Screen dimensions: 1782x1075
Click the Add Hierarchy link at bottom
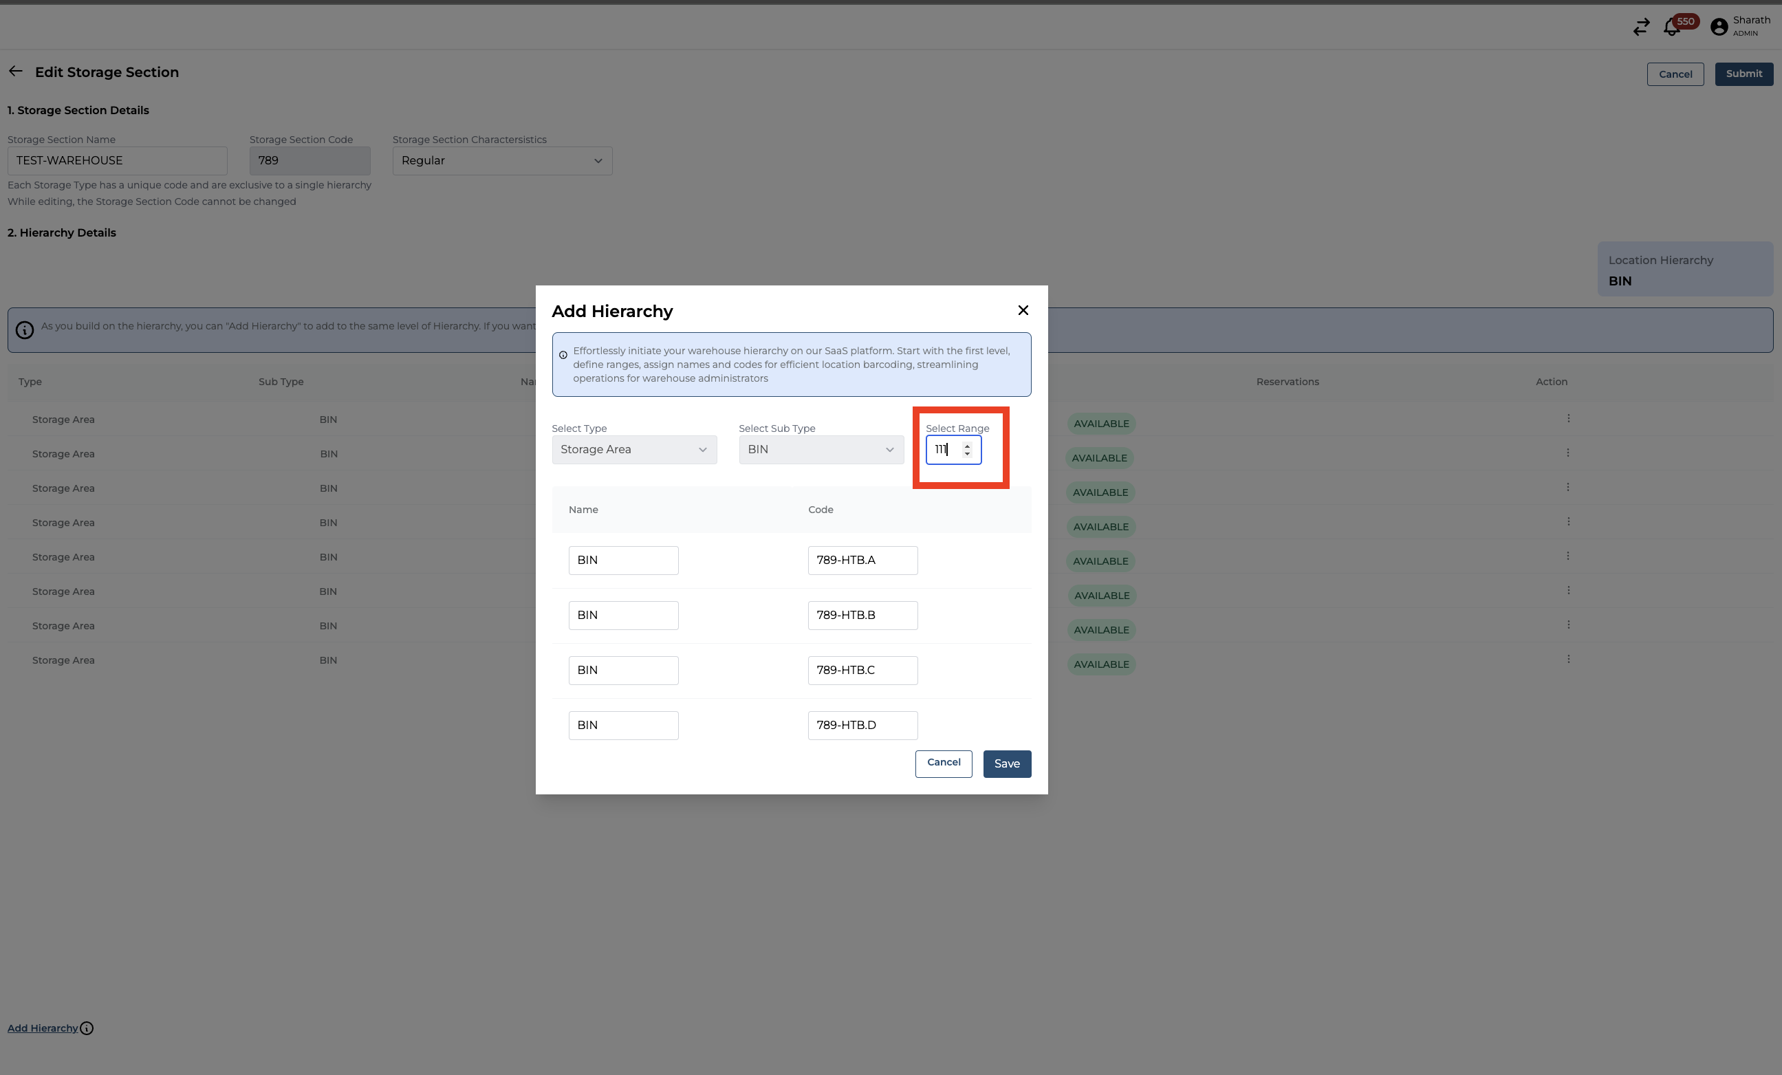click(x=43, y=1028)
